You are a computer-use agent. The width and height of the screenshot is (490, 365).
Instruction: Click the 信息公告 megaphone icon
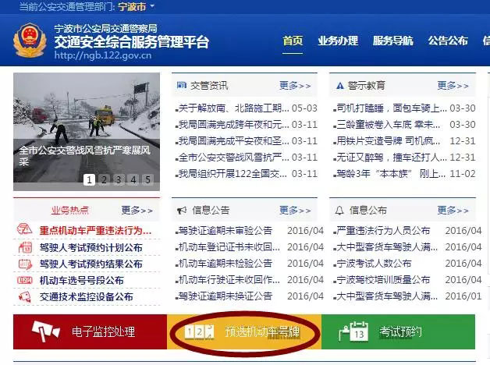182,211
